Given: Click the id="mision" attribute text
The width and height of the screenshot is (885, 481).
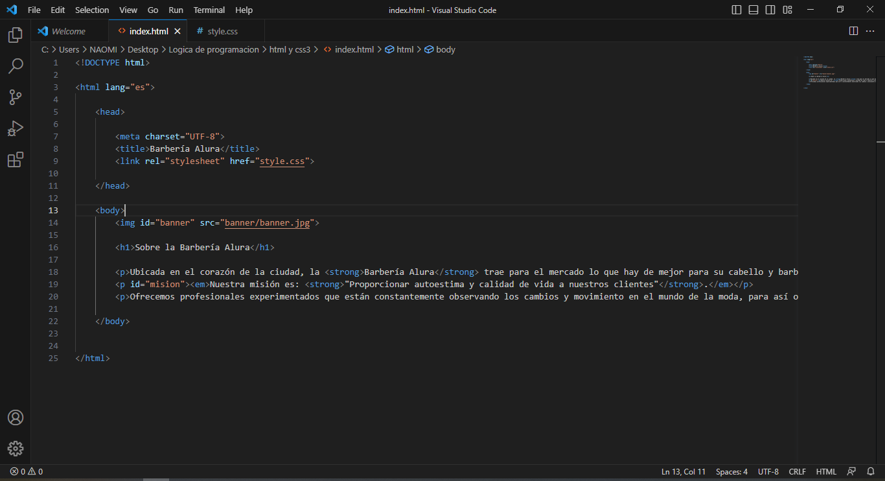Looking at the screenshot, I should [x=157, y=284].
